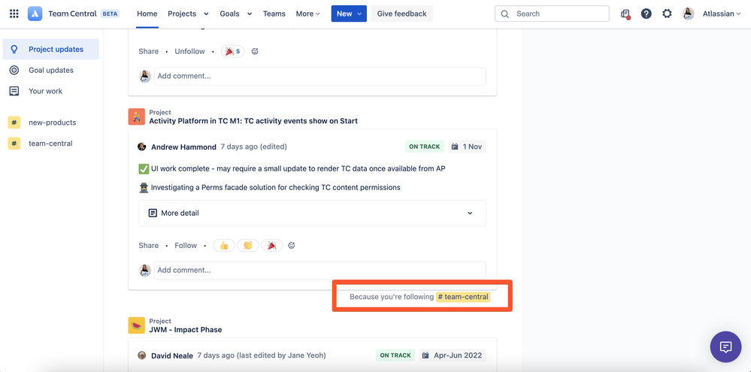The image size is (751, 372).
Task: Click the Give feedback button
Action: point(402,14)
